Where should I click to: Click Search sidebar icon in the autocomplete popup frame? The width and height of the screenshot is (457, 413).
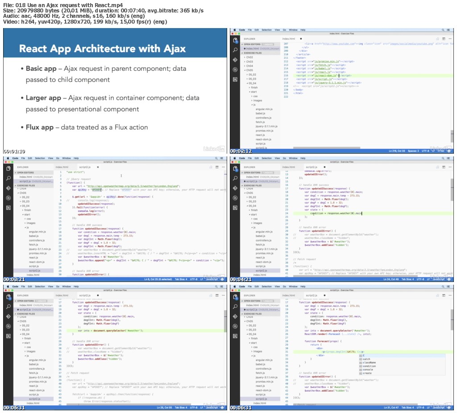click(x=235, y=307)
